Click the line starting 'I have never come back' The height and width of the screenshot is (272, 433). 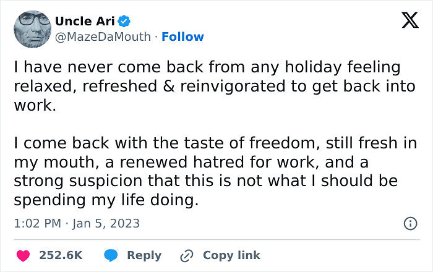(x=207, y=67)
